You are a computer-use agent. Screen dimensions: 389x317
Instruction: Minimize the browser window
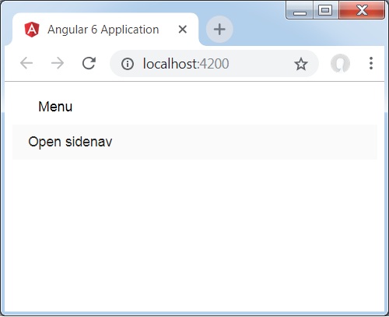pos(300,10)
